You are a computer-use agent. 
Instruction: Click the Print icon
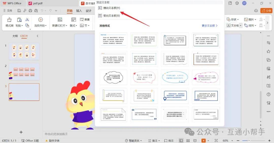tap(30, 11)
